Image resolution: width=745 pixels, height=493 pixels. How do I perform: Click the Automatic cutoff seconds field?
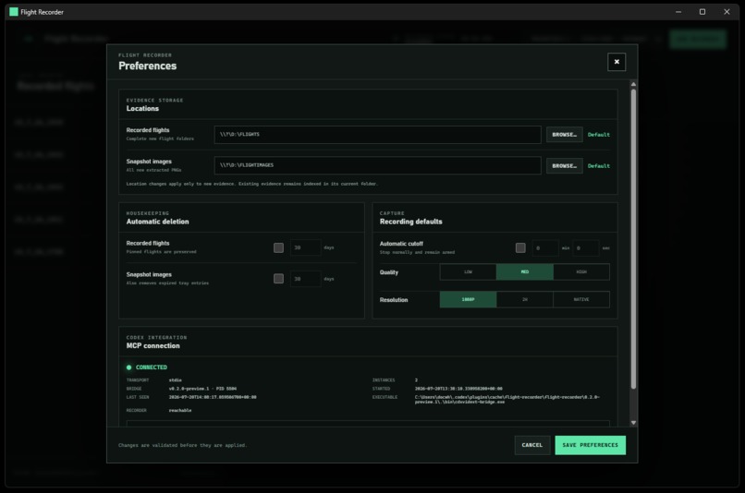585,248
